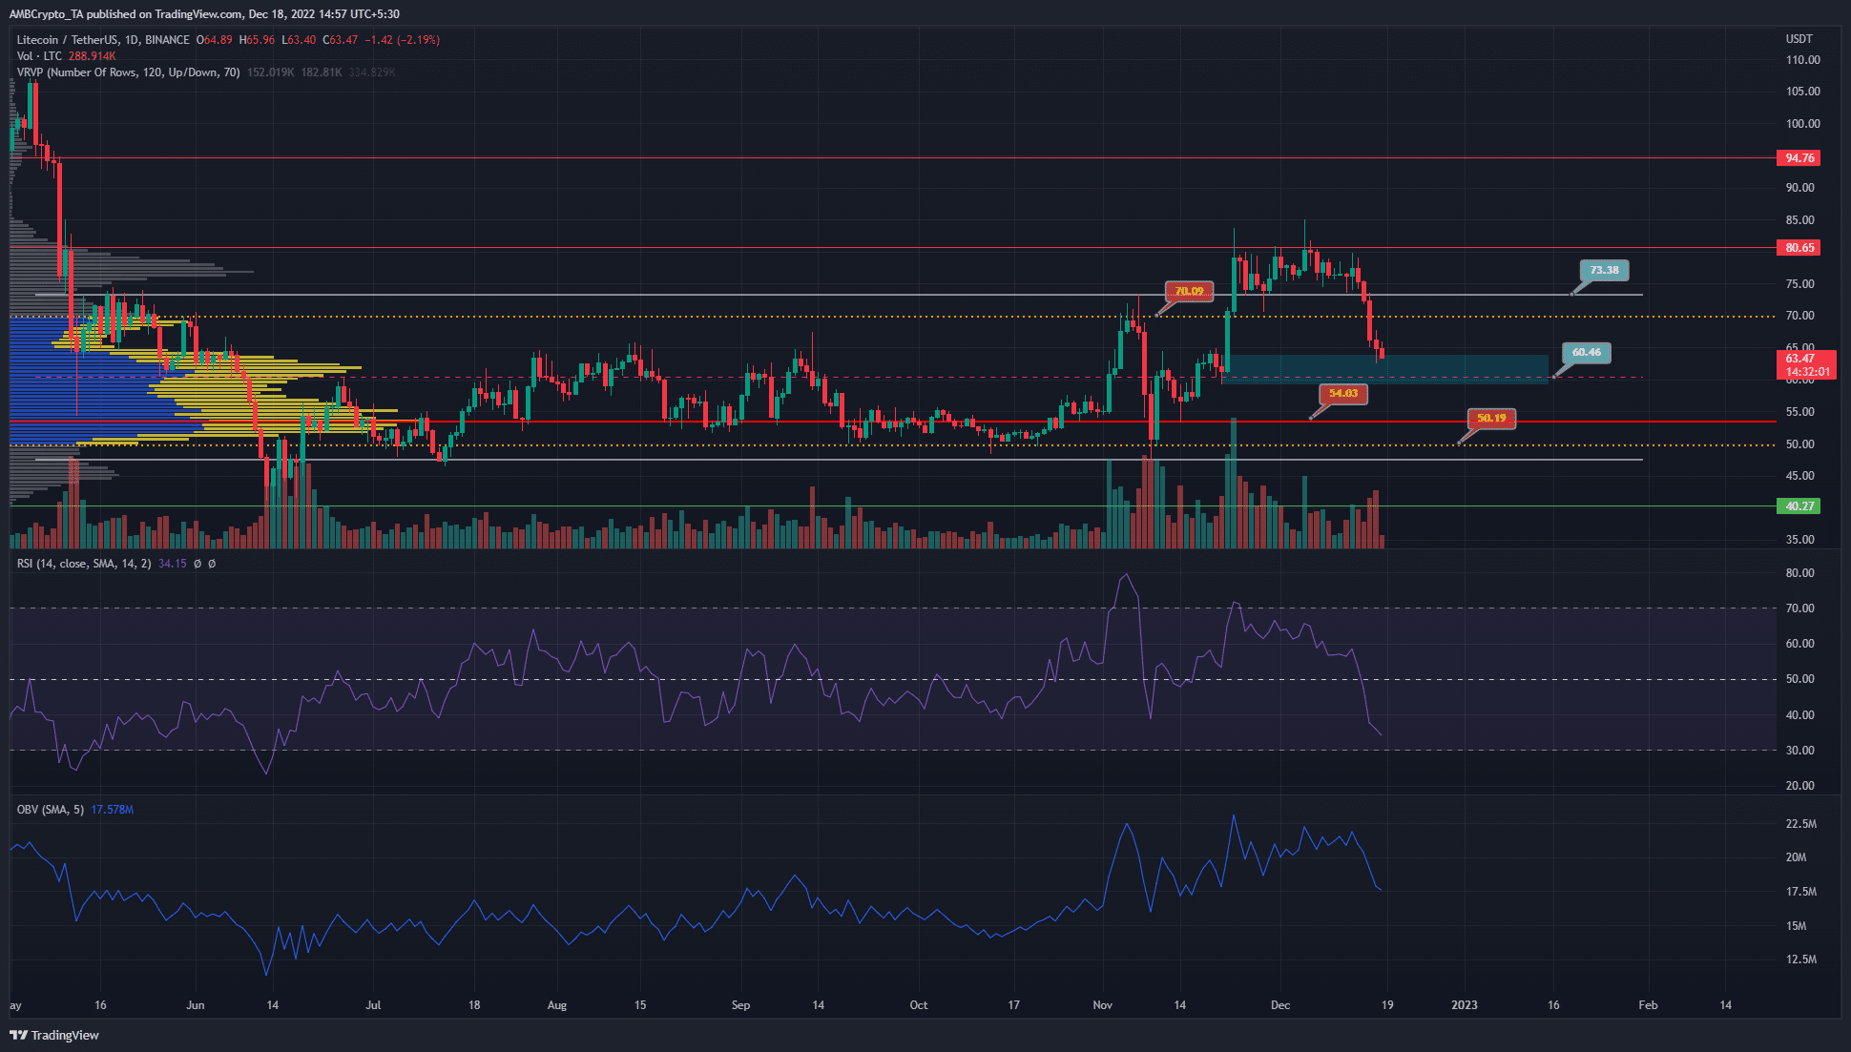Click the Dec date marker on timeline
1851x1052 pixels.
[1279, 1005]
